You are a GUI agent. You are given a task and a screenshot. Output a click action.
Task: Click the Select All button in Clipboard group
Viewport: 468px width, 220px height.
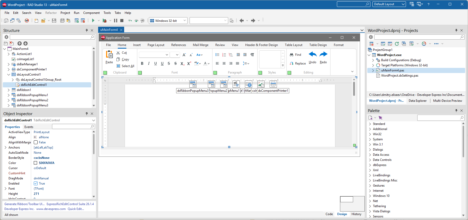click(x=125, y=66)
